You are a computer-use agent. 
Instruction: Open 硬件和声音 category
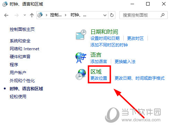[20, 57]
